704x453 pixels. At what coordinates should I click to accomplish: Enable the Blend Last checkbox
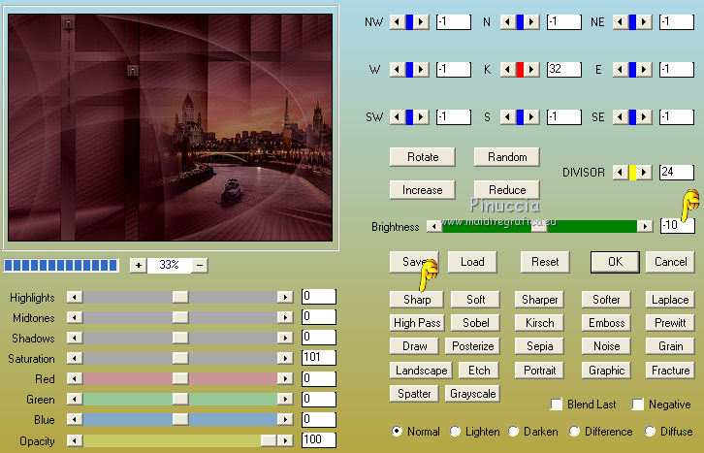point(557,404)
